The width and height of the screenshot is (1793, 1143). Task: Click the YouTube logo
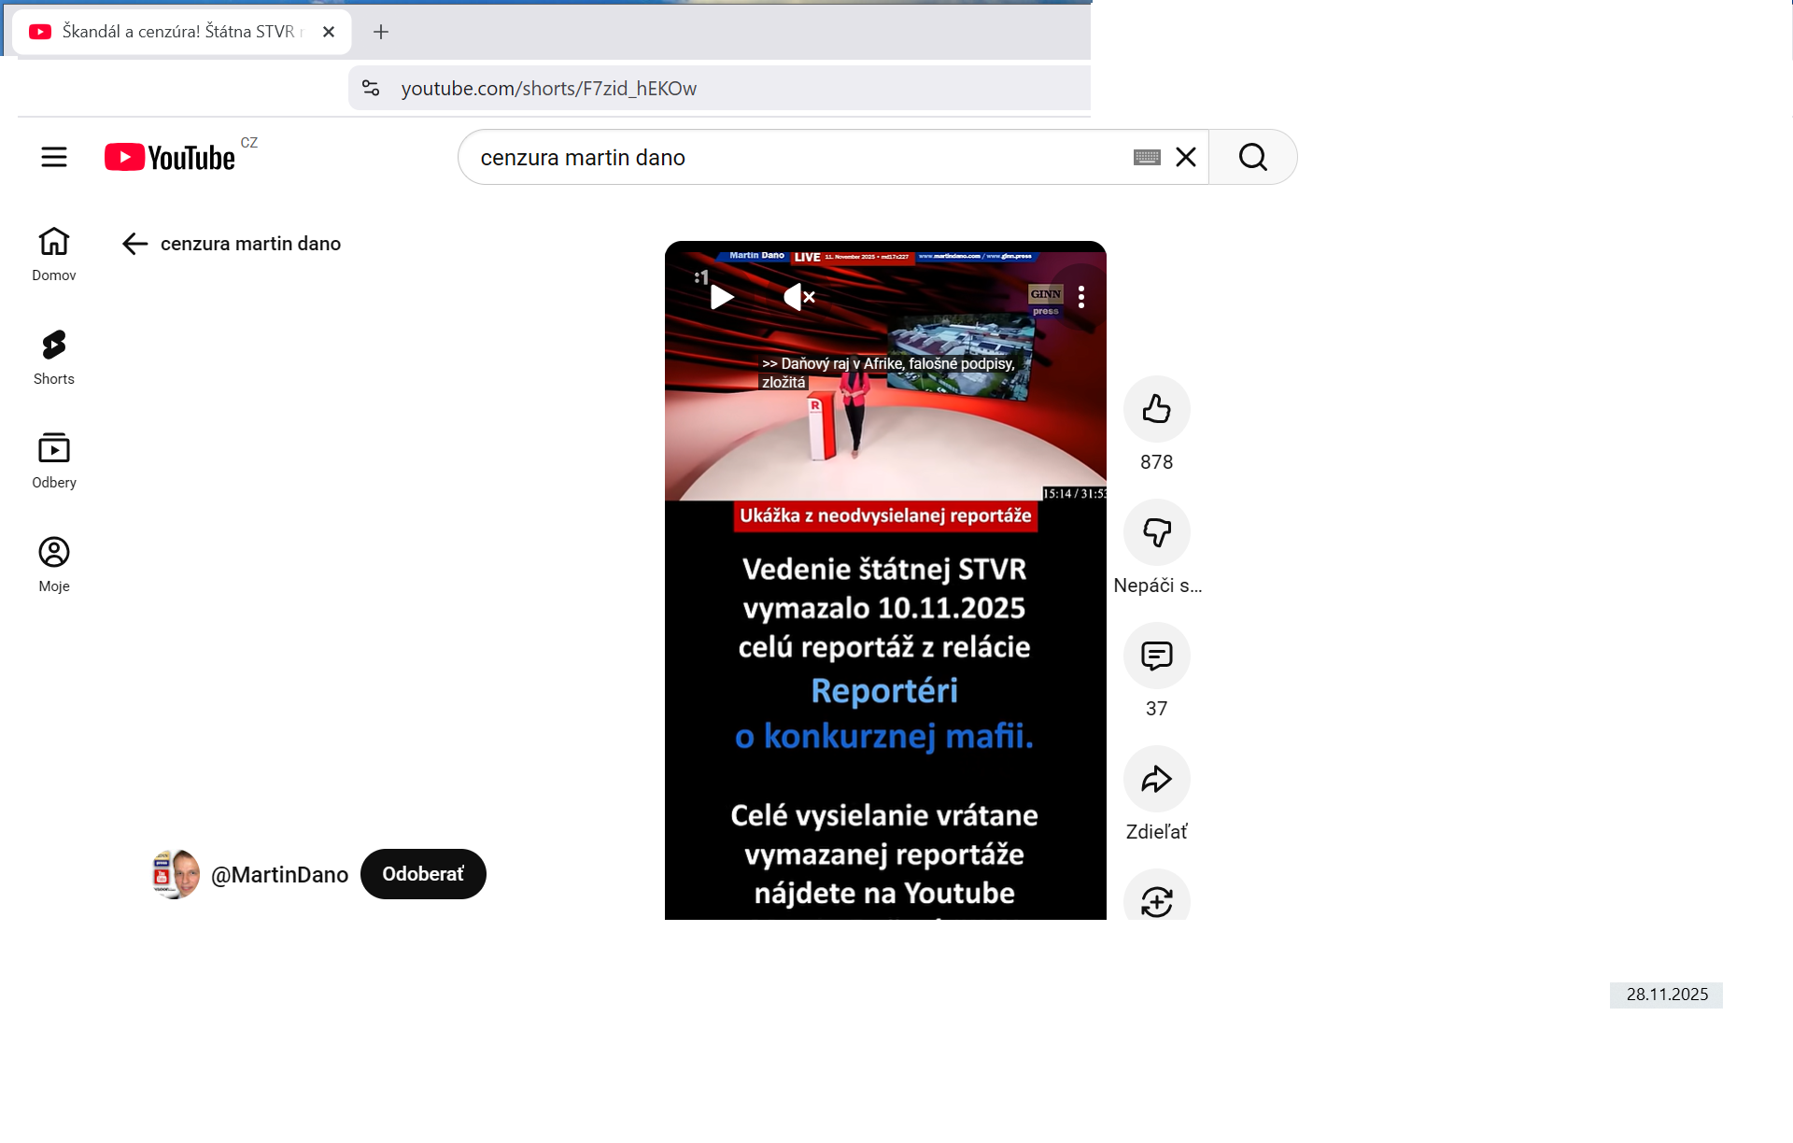tap(170, 157)
